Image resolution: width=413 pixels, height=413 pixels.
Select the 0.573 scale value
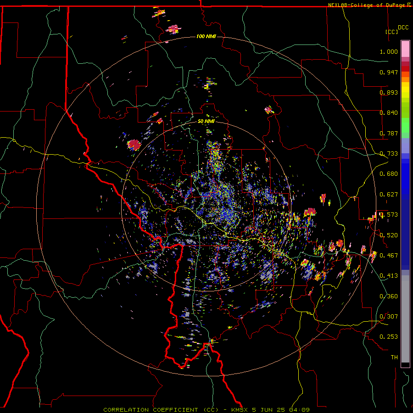(389, 215)
